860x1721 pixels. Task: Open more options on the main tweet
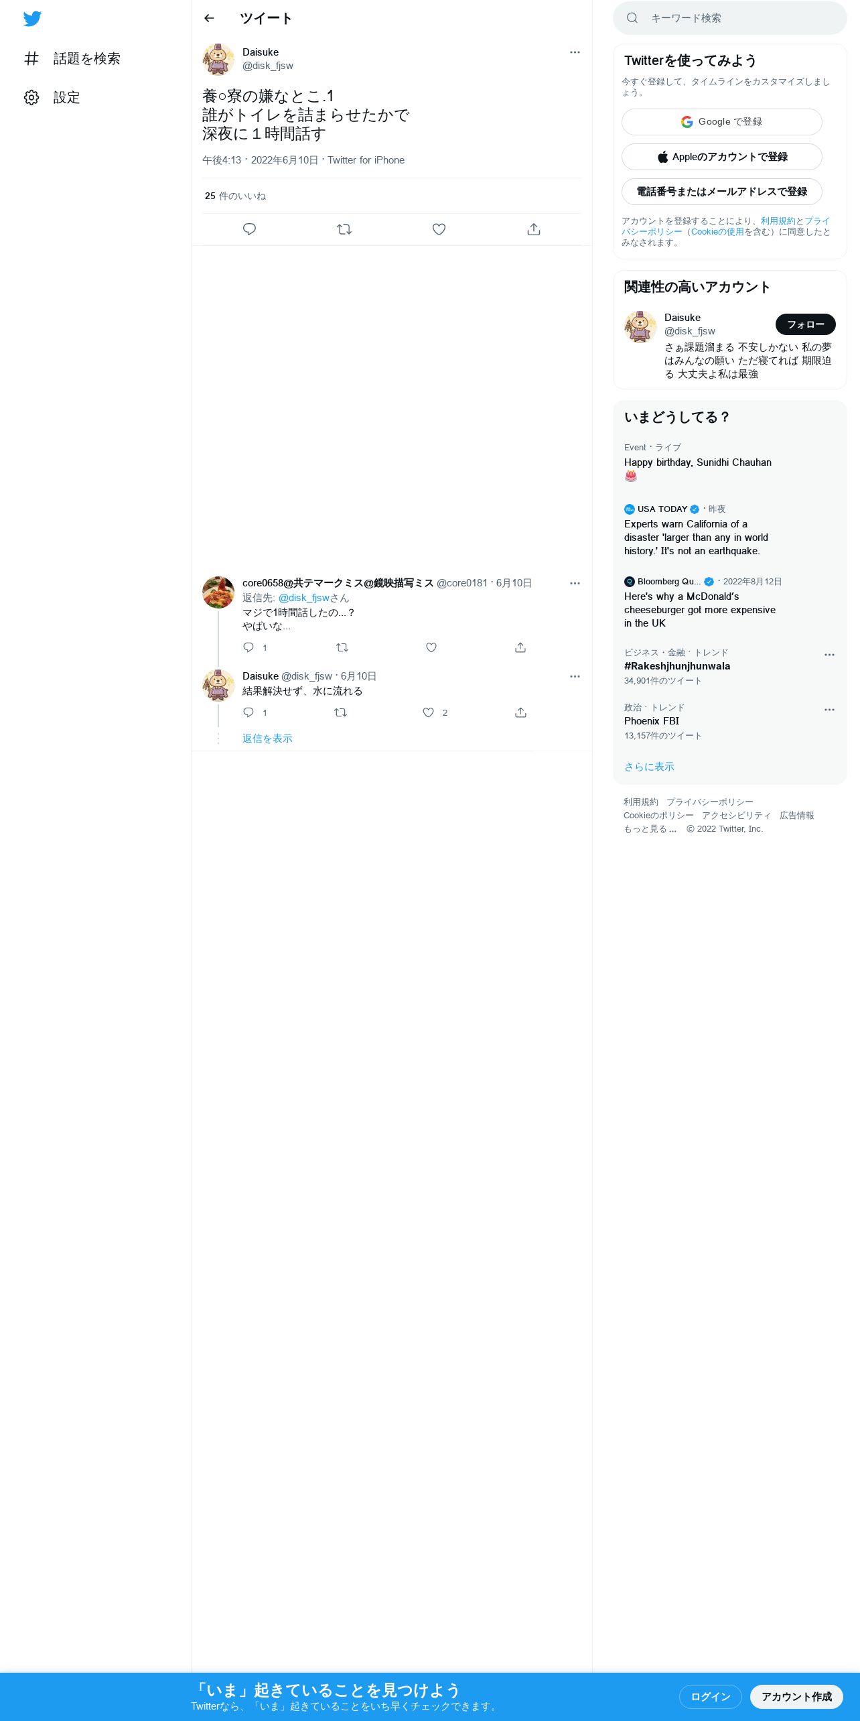point(575,52)
